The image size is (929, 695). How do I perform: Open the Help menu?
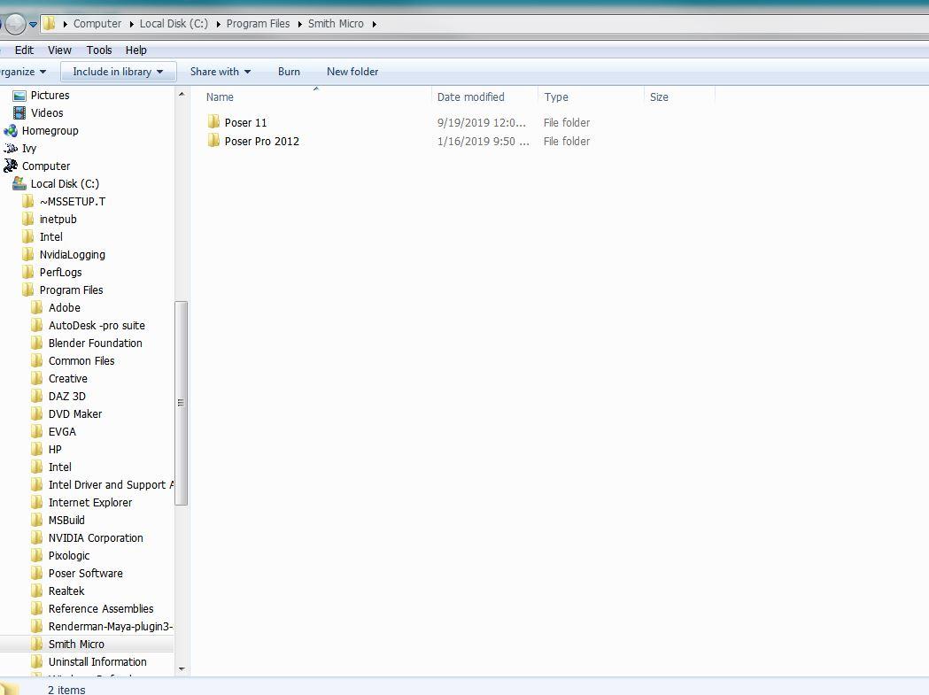point(135,50)
